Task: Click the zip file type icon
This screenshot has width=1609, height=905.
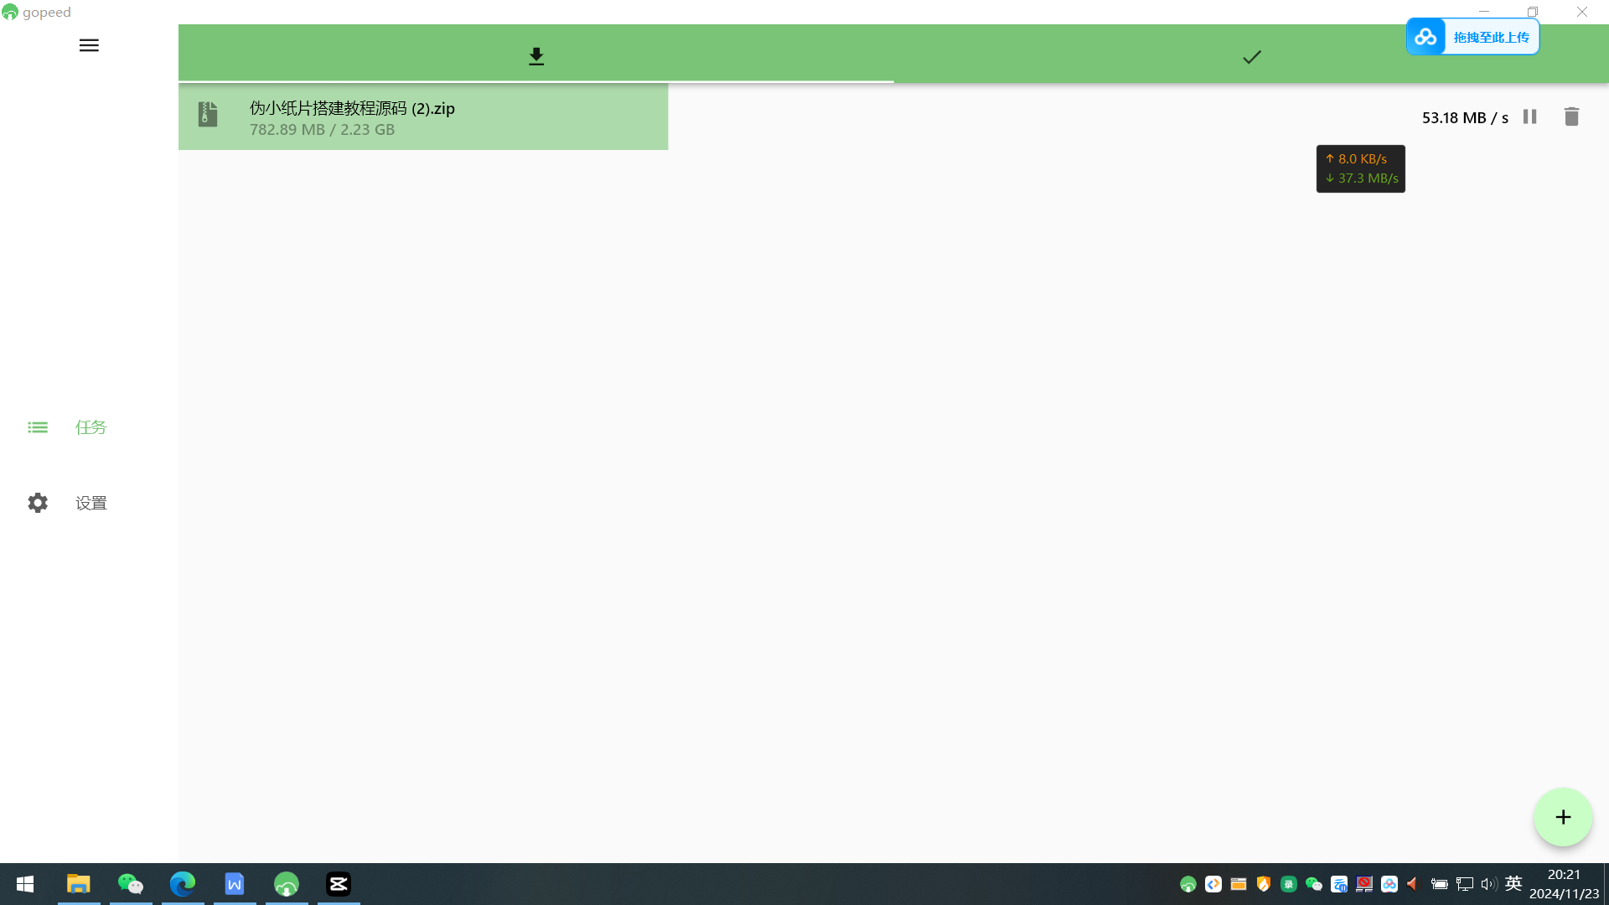Action: (207, 115)
